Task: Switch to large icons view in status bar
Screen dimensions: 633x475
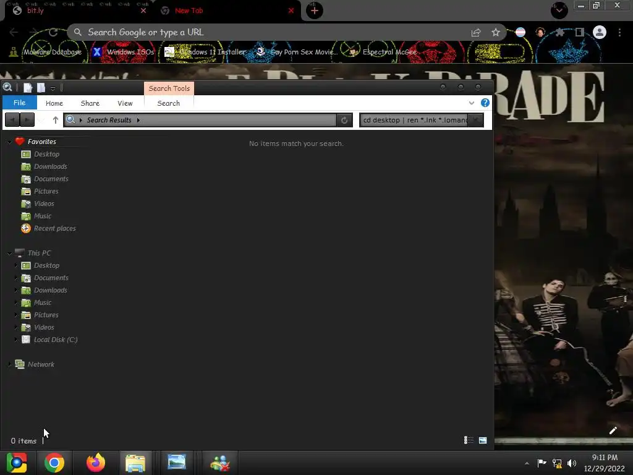Action: pyautogui.click(x=483, y=440)
